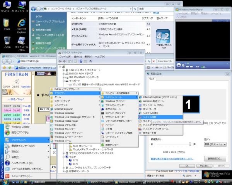Launch Windows Update from the Start menu
Image resolution: width=232 pixels, height=185 pixels.
tap(20, 126)
